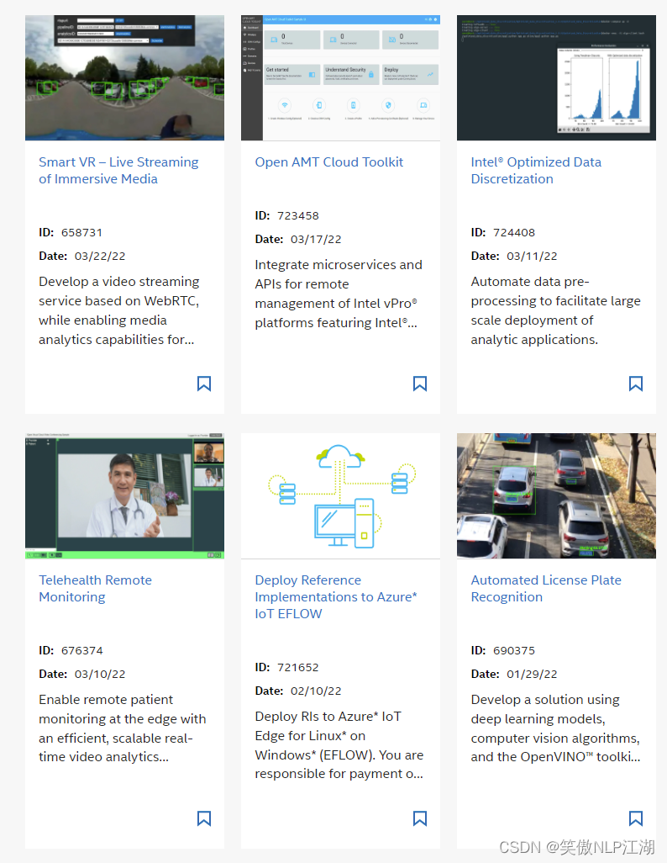Click the doctor video call thumbnail
The image size is (667, 863).
point(124,495)
